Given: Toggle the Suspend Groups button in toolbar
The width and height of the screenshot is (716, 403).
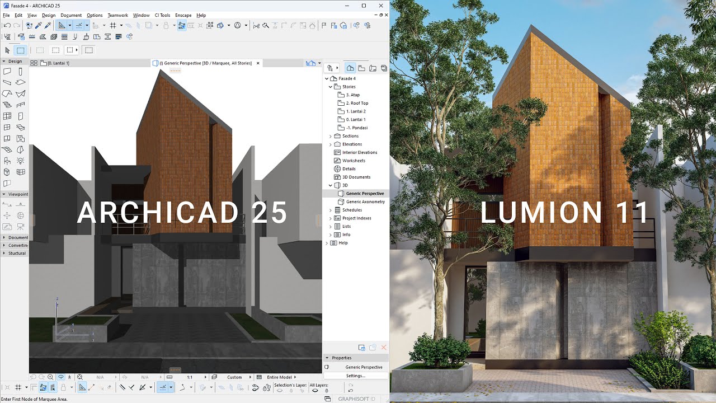Looking at the screenshot, I should coord(182,25).
